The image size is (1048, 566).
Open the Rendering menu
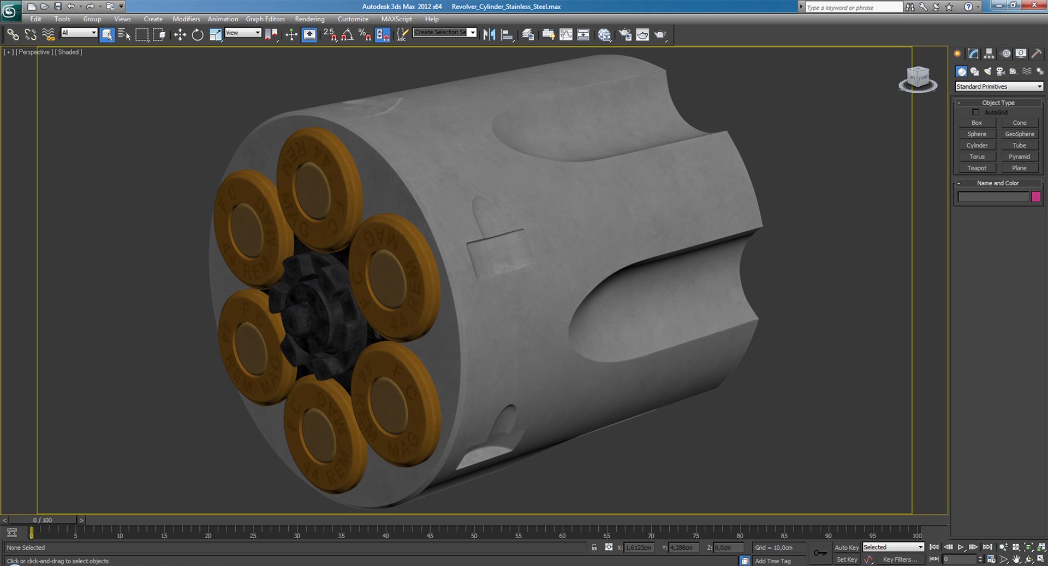[x=309, y=19]
